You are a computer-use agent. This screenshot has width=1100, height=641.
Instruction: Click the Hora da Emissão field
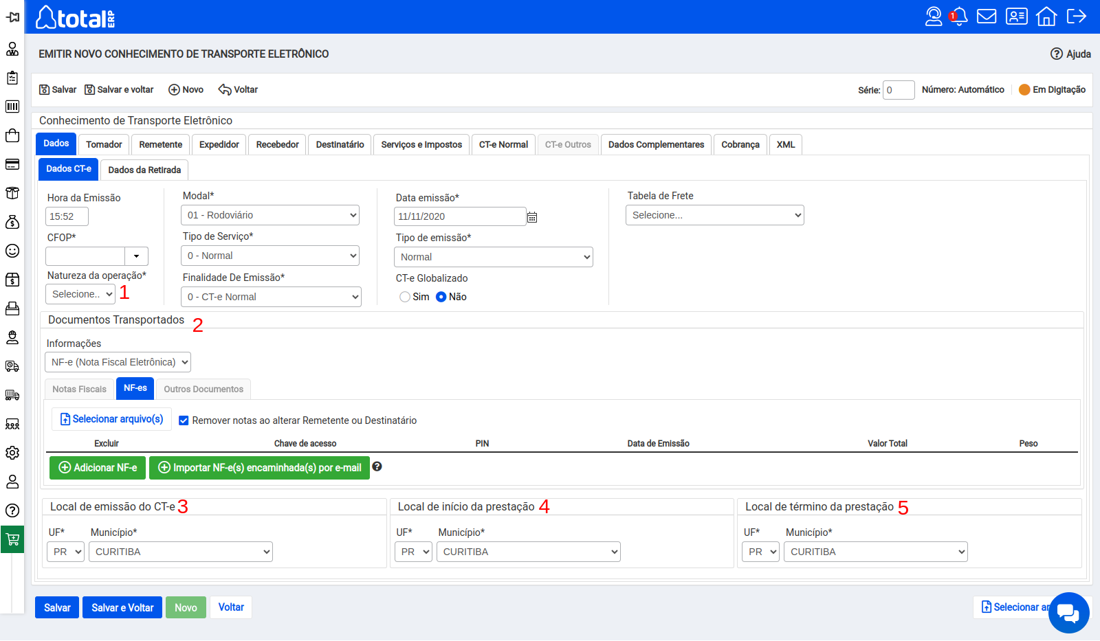(67, 216)
